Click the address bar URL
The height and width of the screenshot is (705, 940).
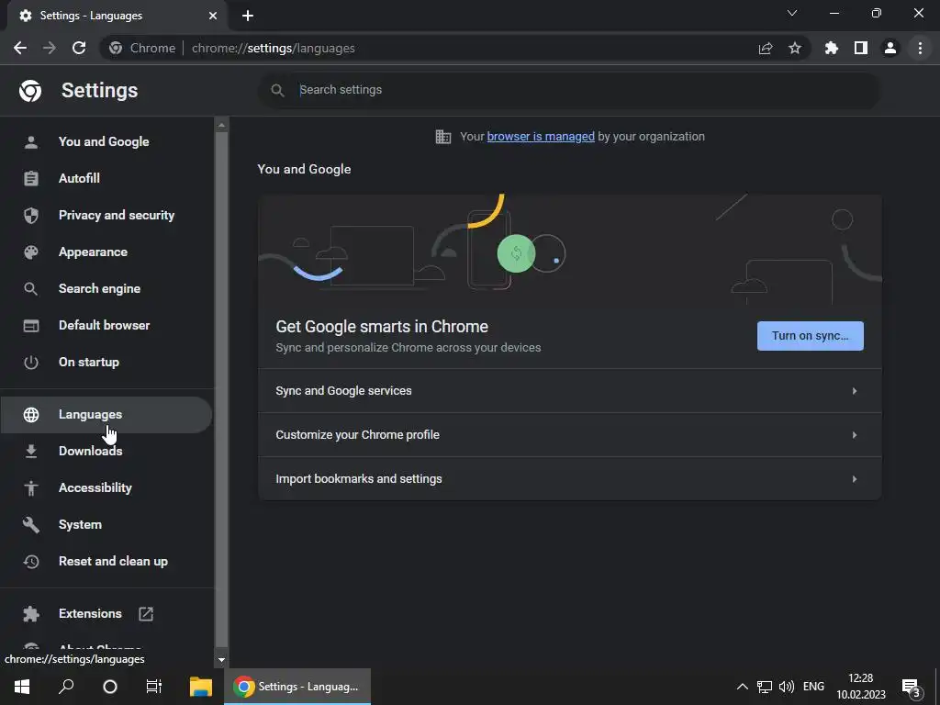(273, 48)
